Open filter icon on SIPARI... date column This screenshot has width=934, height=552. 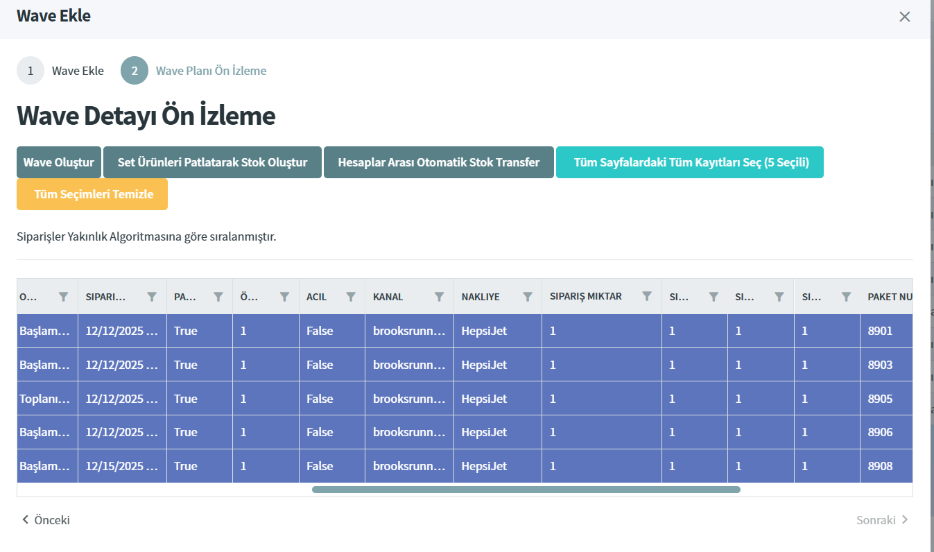coord(152,297)
